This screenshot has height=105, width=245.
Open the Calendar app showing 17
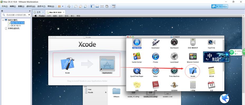[212, 85]
